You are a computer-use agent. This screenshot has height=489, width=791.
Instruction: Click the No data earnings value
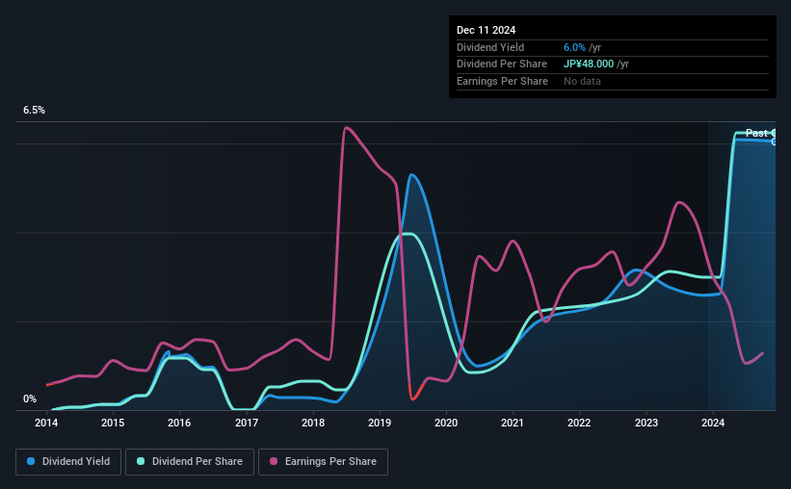[x=582, y=81]
